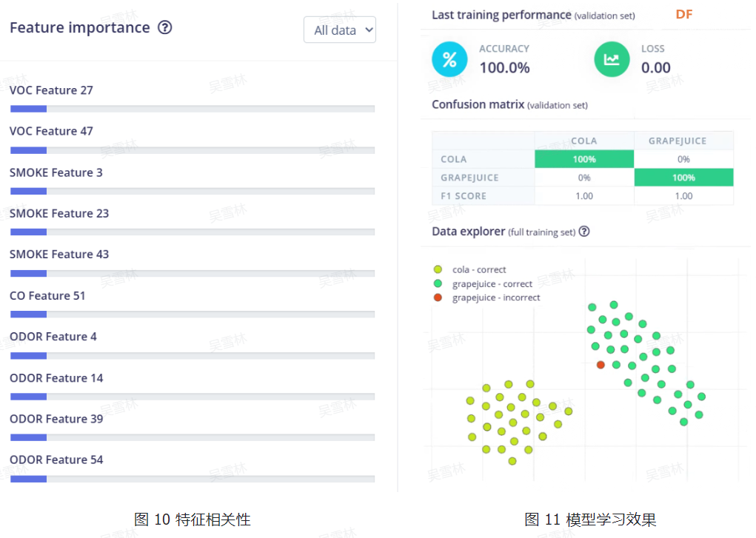Screen dimensions: 756x538
Task: Open the All data dropdown
Action: click(339, 30)
